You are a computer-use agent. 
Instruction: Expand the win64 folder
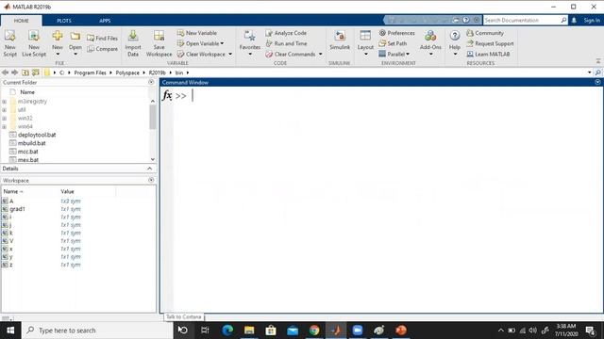(x=4, y=126)
